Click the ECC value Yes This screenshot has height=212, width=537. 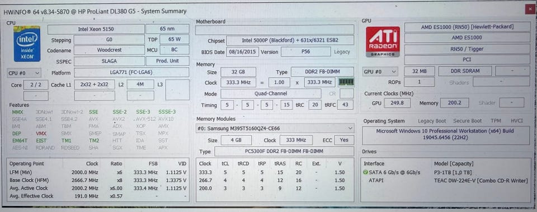(344, 140)
